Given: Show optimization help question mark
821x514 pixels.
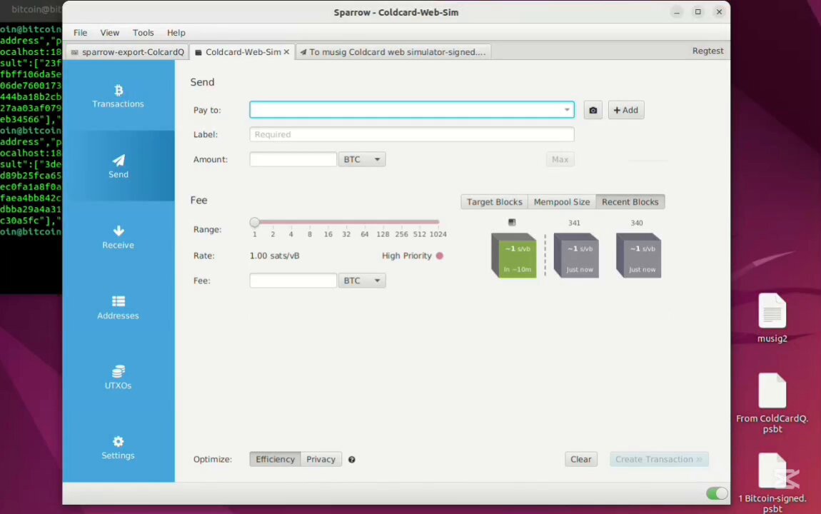Looking at the screenshot, I should 352,460.
